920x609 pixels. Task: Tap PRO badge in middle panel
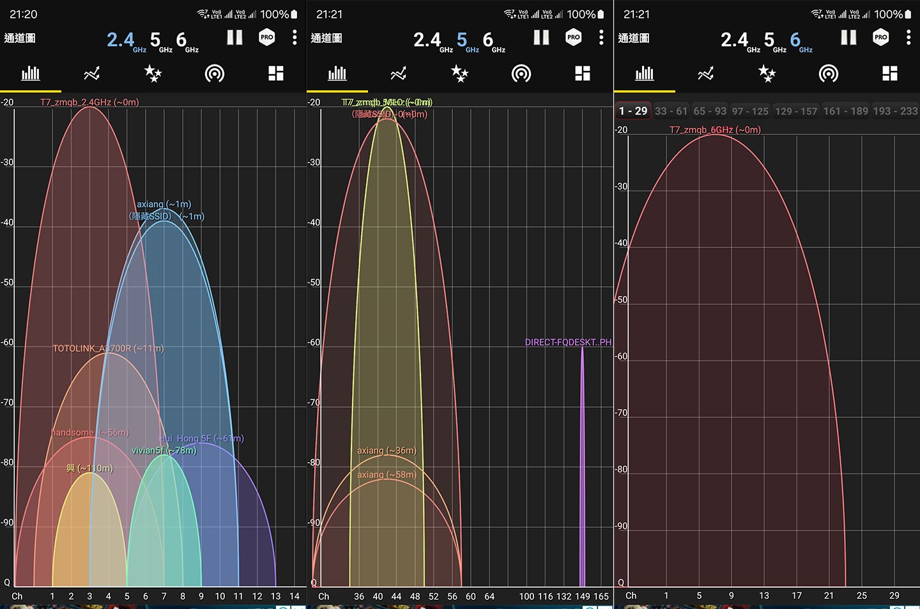574,38
